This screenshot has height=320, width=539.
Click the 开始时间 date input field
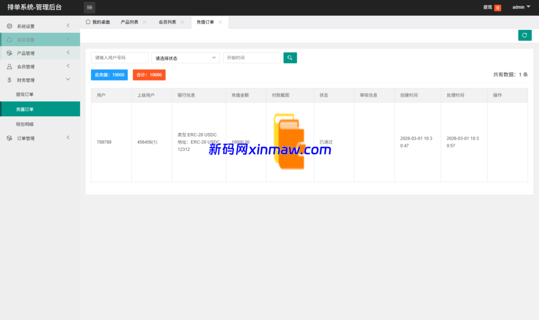(x=252, y=57)
